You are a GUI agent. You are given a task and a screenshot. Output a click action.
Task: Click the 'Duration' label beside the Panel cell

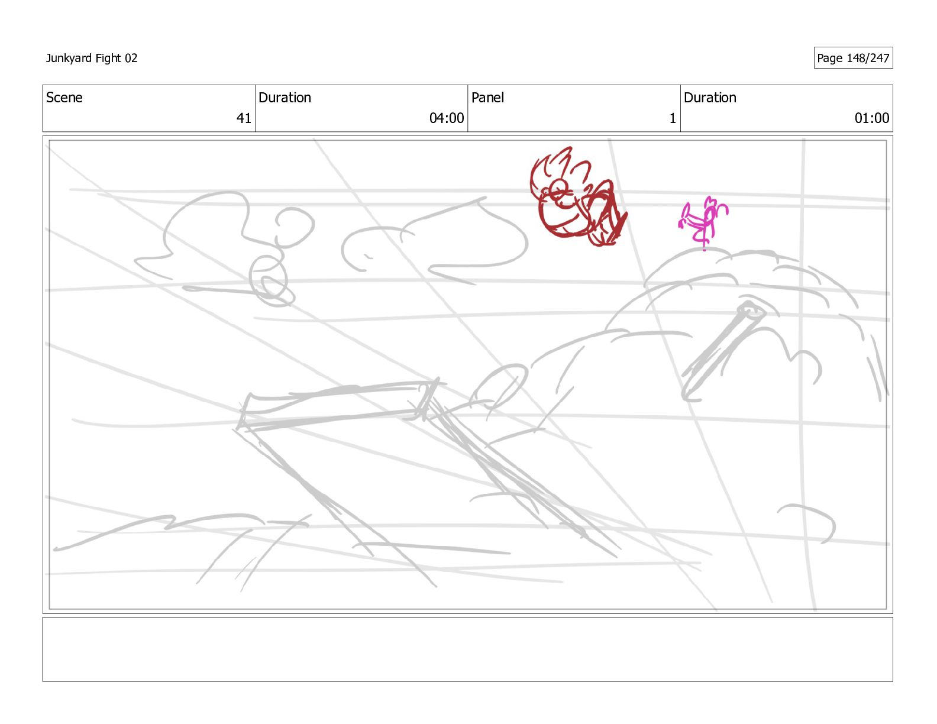(x=710, y=98)
